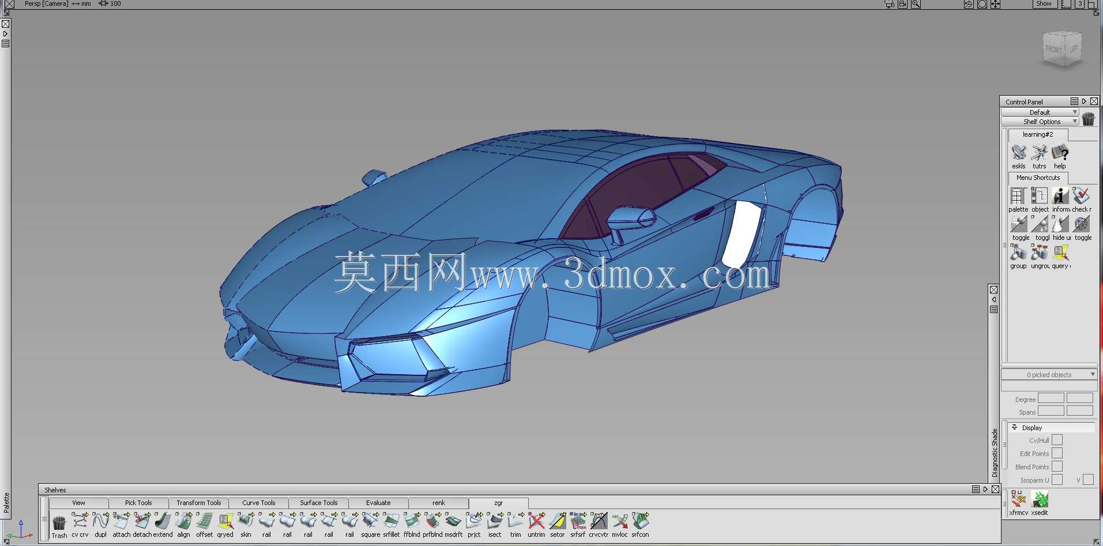The width and height of the screenshot is (1103, 546).
Task: Switch to the Curve Tools shelf tab
Action: click(259, 503)
